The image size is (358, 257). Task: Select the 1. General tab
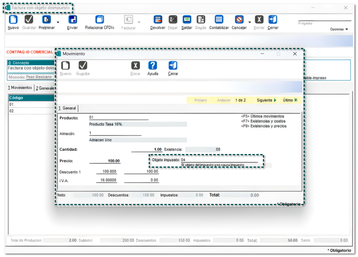67,108
